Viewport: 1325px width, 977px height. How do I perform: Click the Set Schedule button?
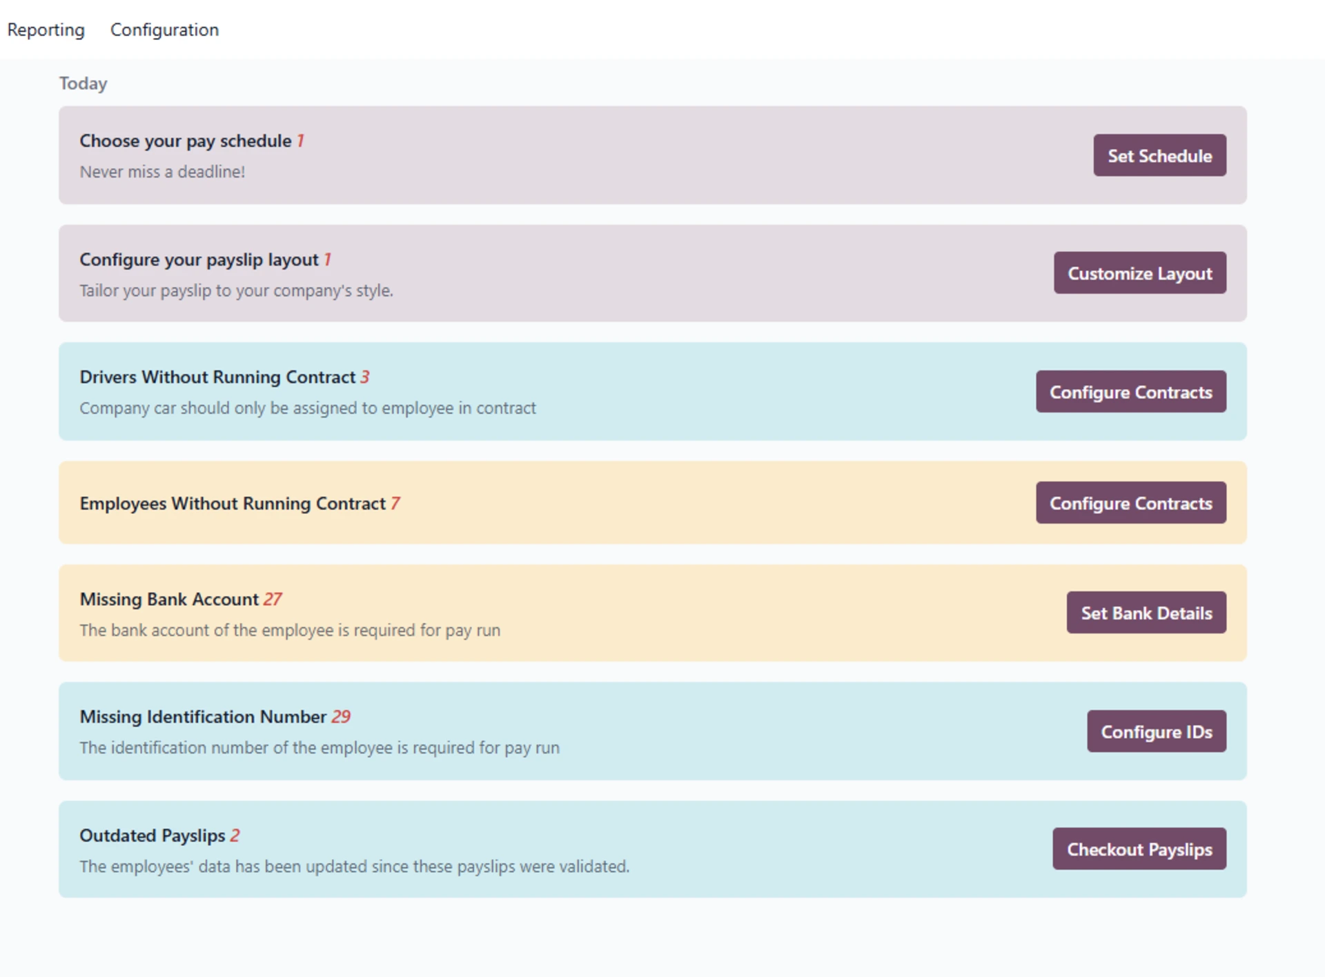[x=1159, y=155]
